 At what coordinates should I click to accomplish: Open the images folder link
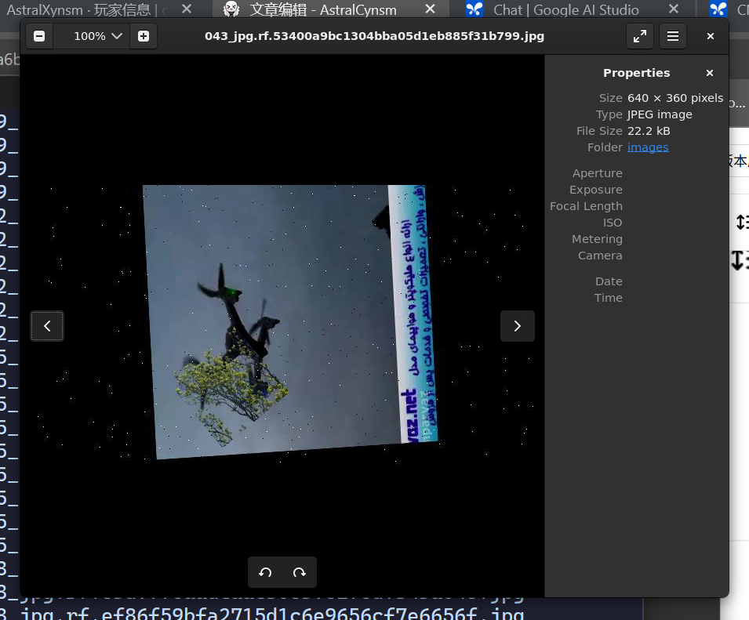(x=648, y=147)
